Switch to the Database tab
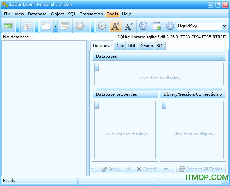This screenshot has height=186, width=230. pyautogui.click(x=102, y=46)
